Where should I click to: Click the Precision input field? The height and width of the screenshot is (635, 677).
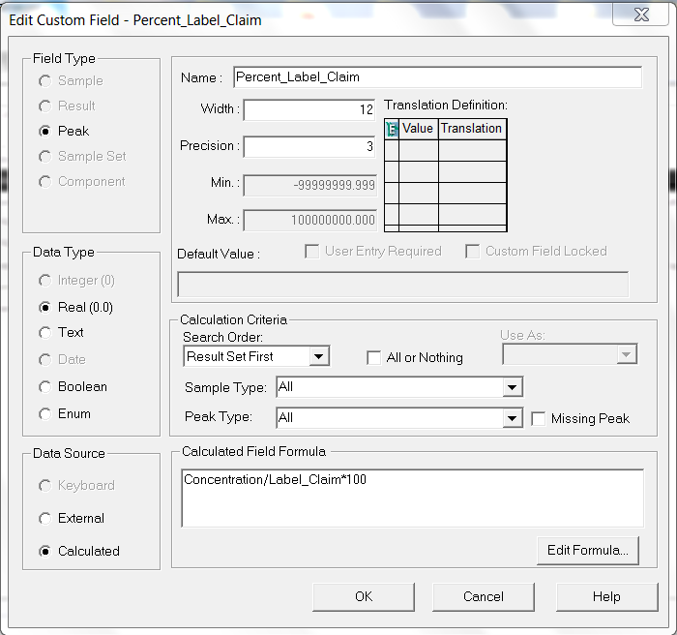pyautogui.click(x=309, y=147)
